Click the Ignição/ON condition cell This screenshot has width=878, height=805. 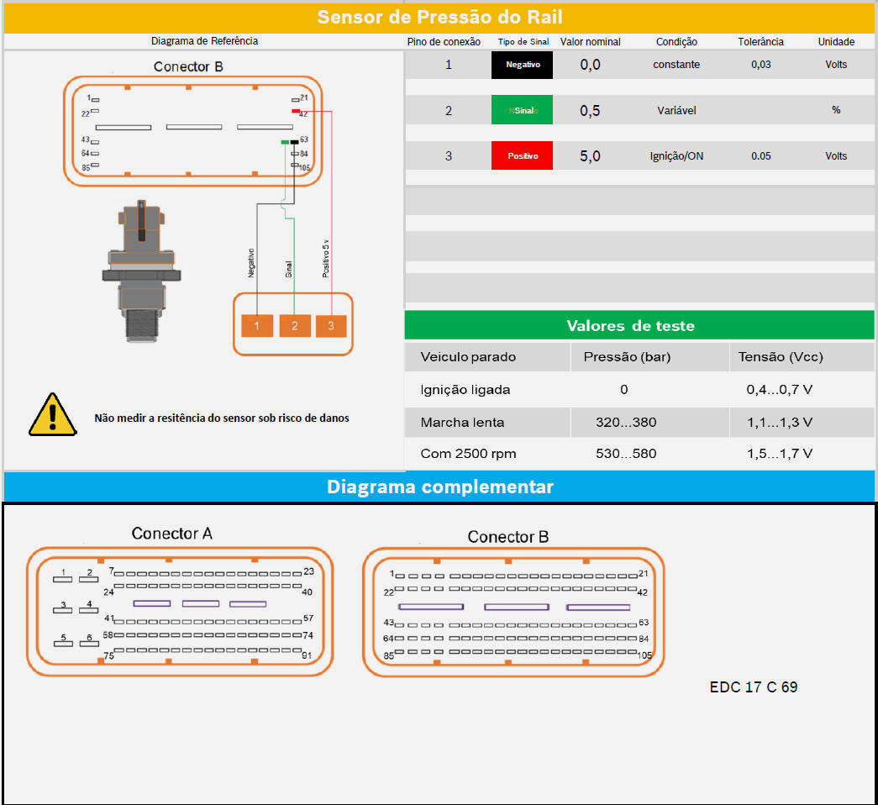(x=676, y=156)
